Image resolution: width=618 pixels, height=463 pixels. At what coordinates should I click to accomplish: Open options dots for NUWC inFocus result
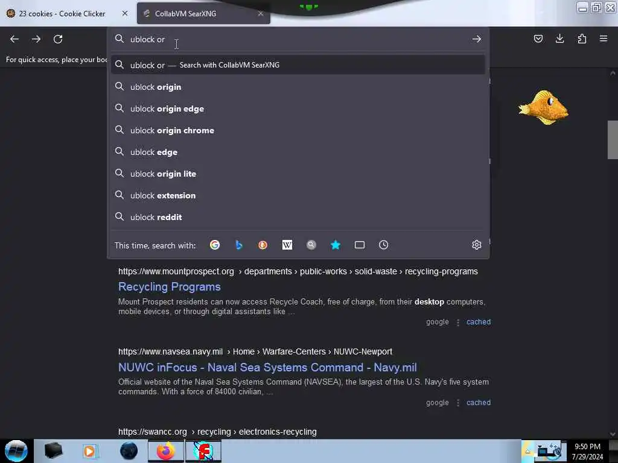click(457, 403)
